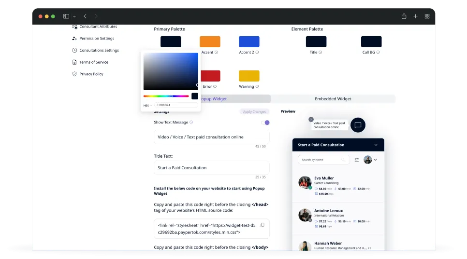Toggle the Show Text Message switch
Image resolution: width=467 pixels, height=259 pixels.
(x=265, y=123)
